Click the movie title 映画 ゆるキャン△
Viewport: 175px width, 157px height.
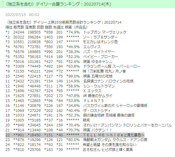point(98,61)
